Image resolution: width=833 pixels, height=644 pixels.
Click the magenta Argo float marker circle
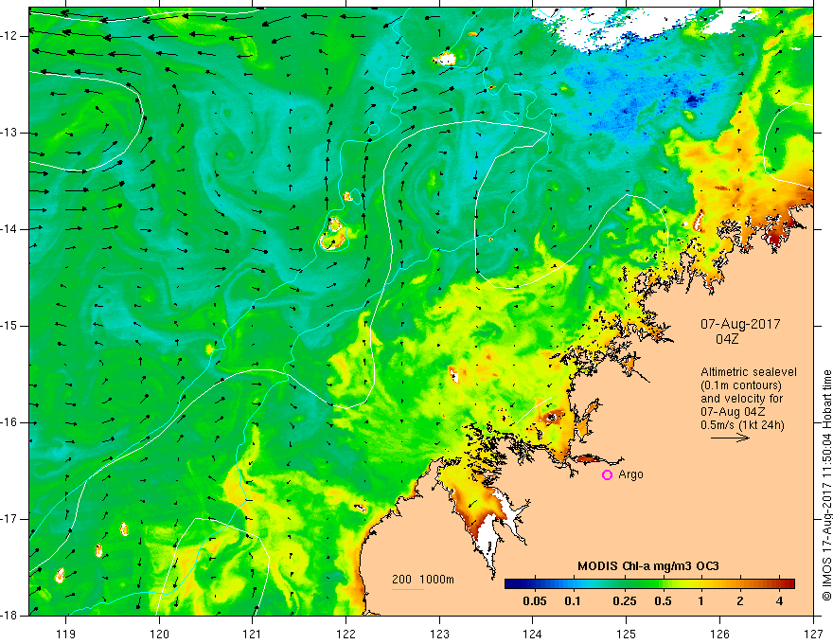(607, 474)
